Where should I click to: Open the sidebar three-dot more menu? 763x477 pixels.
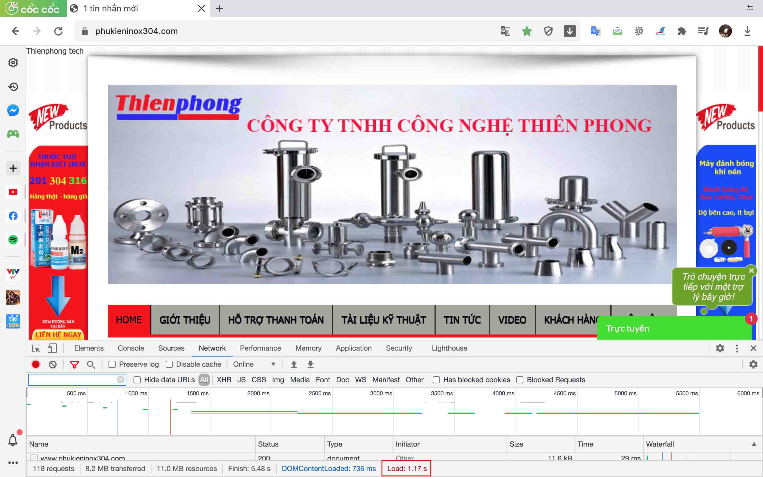[13, 462]
